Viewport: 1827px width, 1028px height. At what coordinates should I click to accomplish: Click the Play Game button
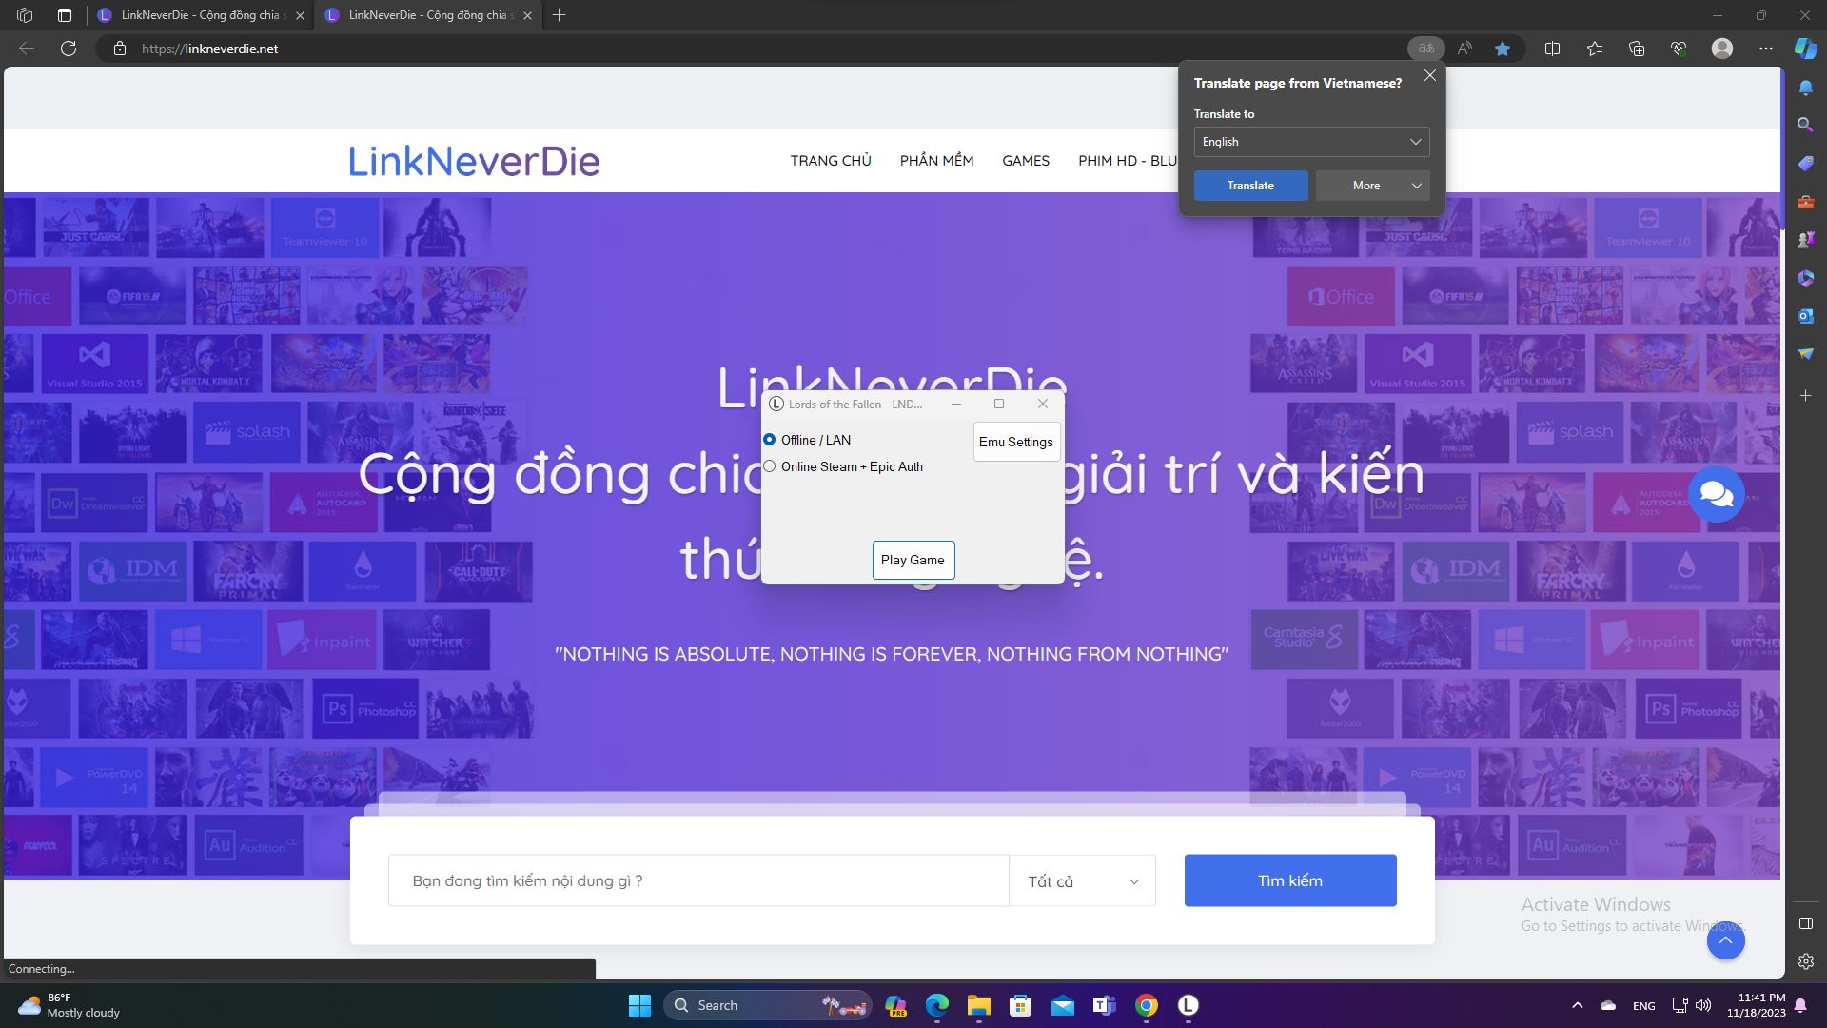pyautogui.click(x=913, y=560)
